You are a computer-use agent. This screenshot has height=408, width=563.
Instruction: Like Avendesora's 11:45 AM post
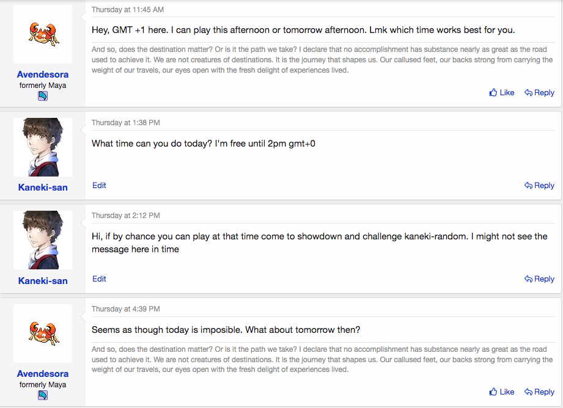pos(502,93)
